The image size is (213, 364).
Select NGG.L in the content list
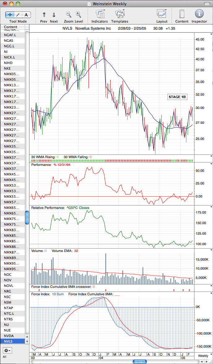(x=12, y=46)
